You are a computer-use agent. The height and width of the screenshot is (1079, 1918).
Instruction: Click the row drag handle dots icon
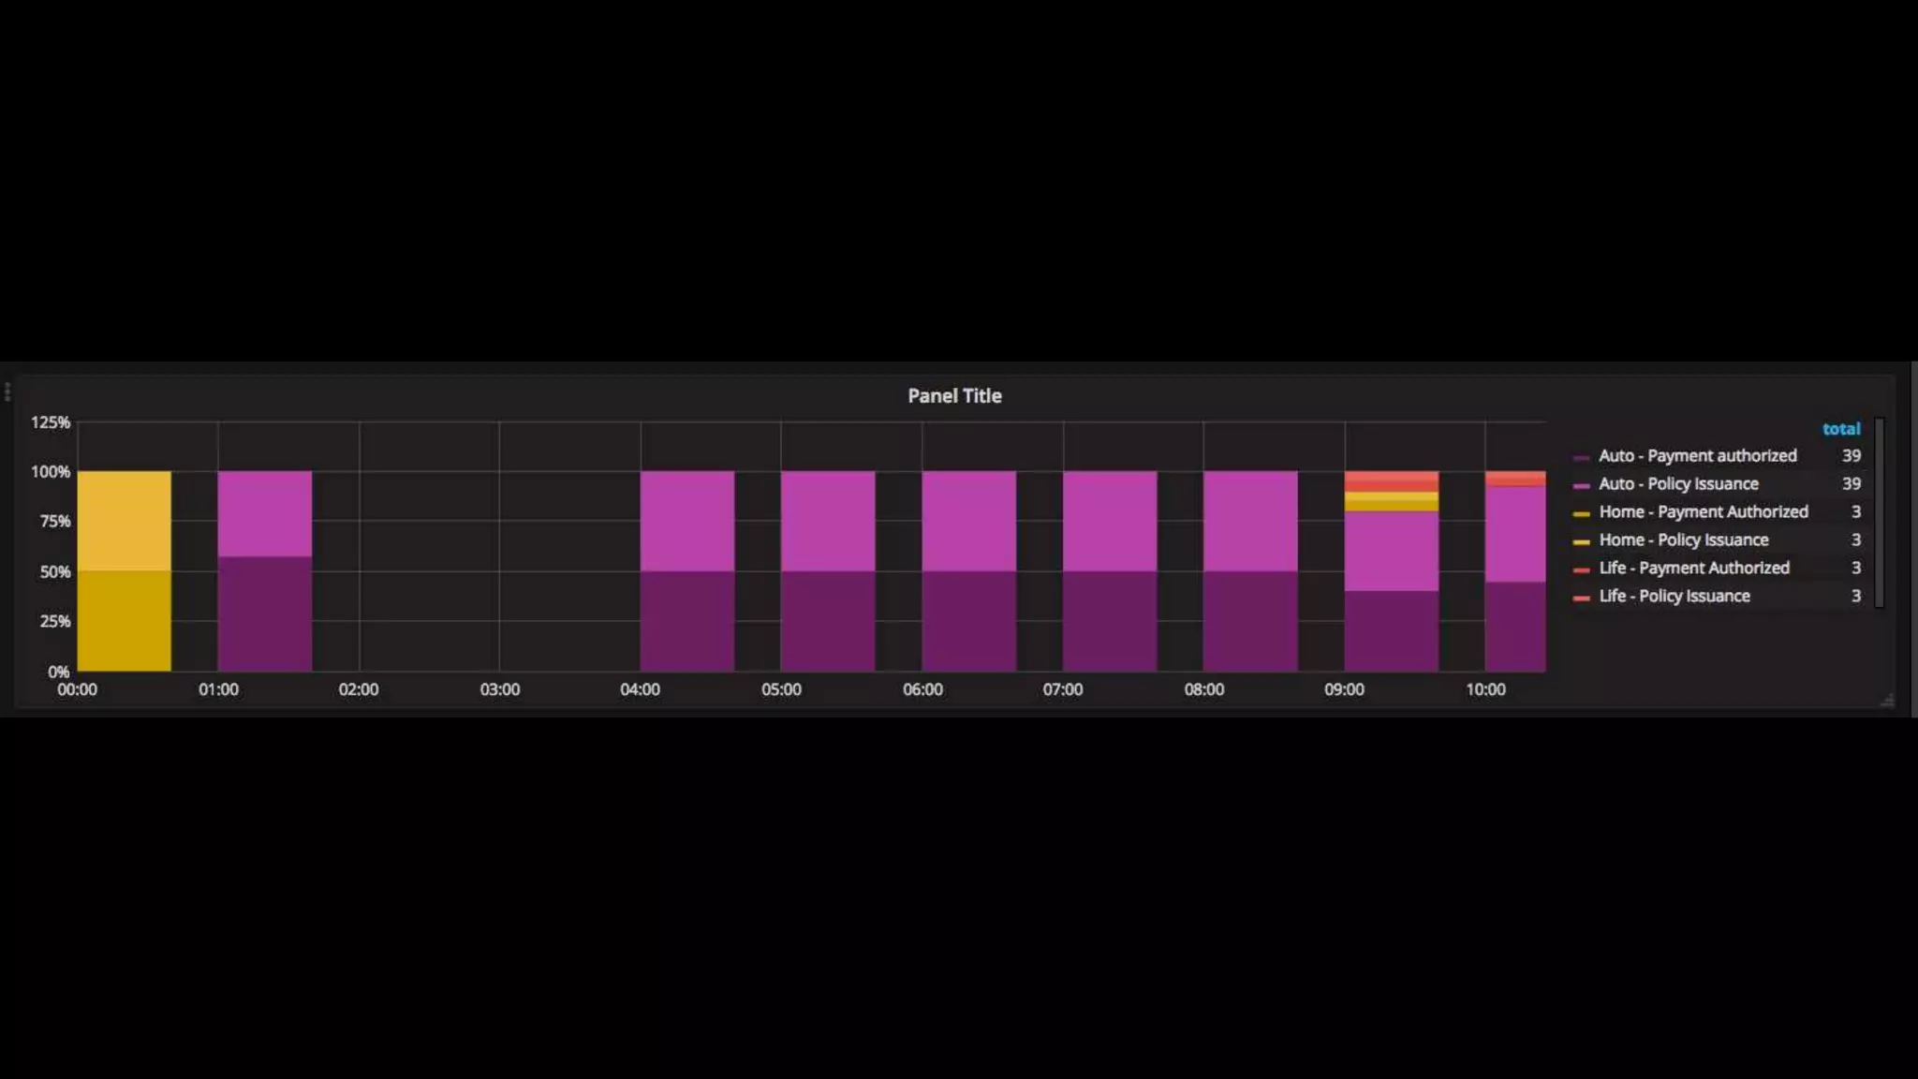click(x=7, y=392)
